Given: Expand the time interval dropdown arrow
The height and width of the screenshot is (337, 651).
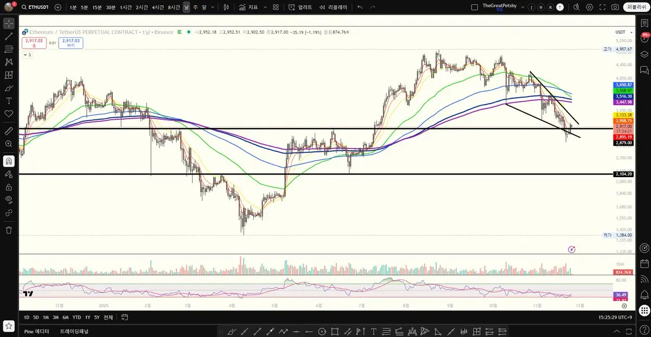Looking at the screenshot, I should coord(212,7).
